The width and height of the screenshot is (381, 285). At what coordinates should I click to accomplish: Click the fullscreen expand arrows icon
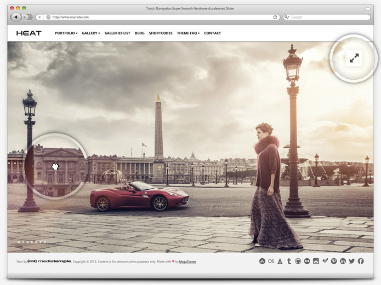click(355, 59)
